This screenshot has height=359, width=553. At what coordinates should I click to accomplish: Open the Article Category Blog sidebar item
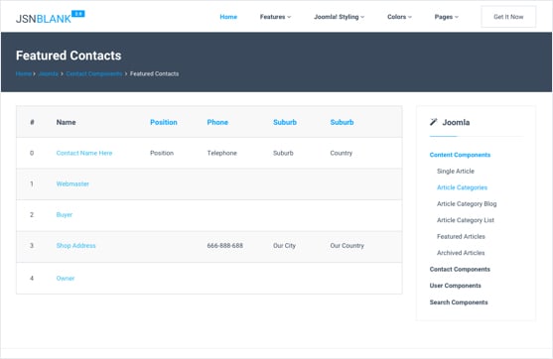pos(467,203)
